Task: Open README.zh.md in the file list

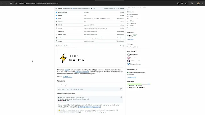Action: point(61,35)
